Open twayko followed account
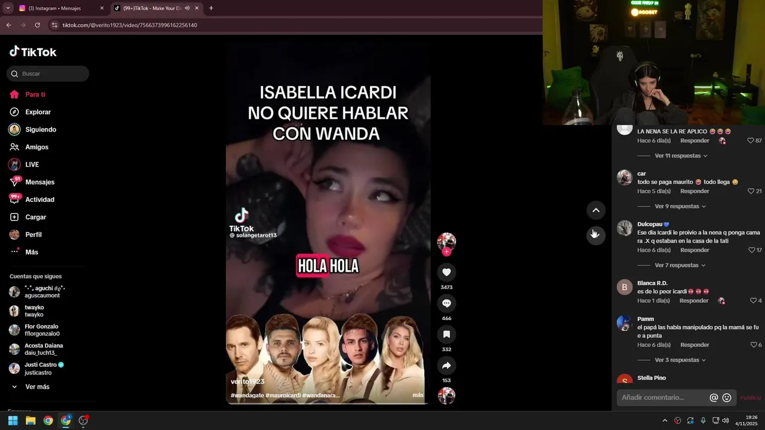Viewport: 765px width, 430px height. tap(27, 311)
